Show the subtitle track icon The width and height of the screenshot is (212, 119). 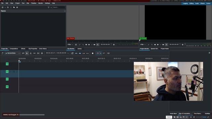(x=108, y=53)
